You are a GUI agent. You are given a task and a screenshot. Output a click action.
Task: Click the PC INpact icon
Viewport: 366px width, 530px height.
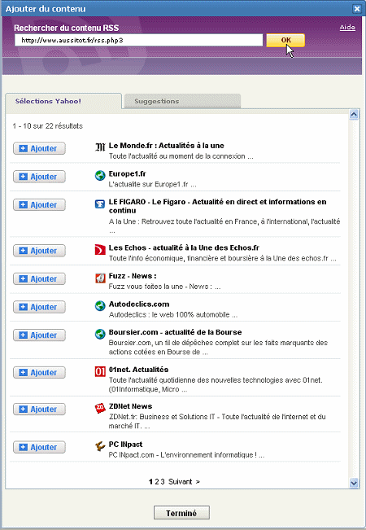[x=100, y=446]
